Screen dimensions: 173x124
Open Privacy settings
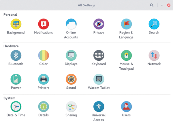tap(99, 24)
